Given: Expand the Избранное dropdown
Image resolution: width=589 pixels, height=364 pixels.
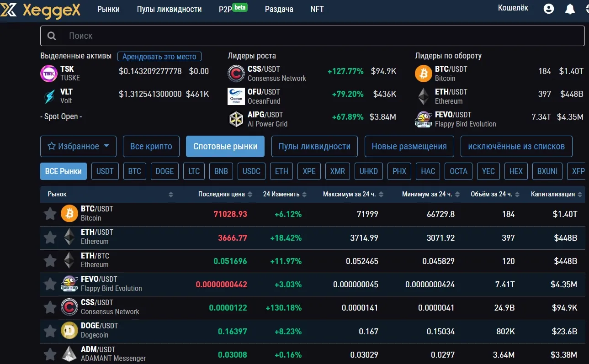Looking at the screenshot, I should (x=78, y=146).
